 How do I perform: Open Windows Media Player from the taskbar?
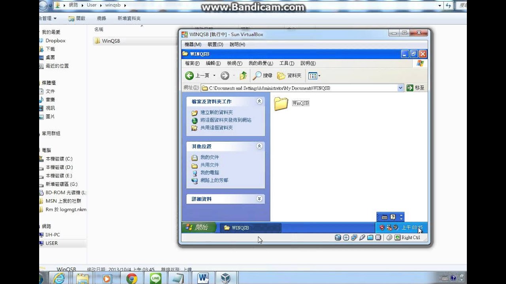[x=107, y=278]
